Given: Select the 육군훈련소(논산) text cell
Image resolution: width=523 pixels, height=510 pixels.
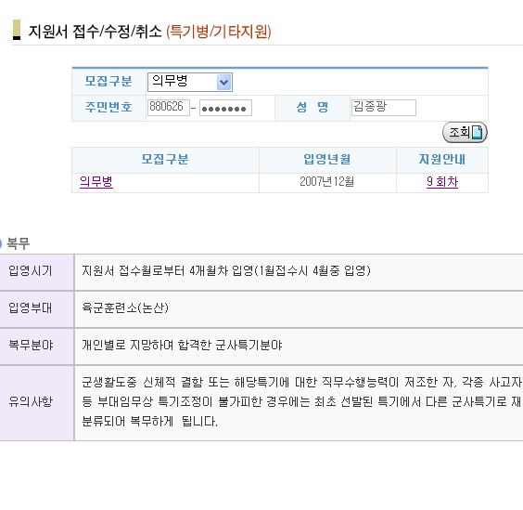Looking at the screenshot, I should [x=125, y=308].
